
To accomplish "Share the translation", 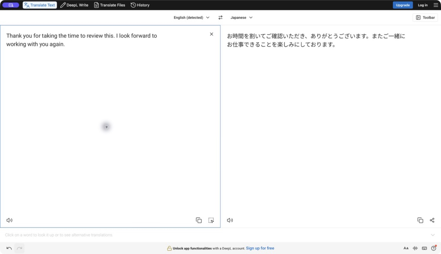I will pyautogui.click(x=432, y=220).
